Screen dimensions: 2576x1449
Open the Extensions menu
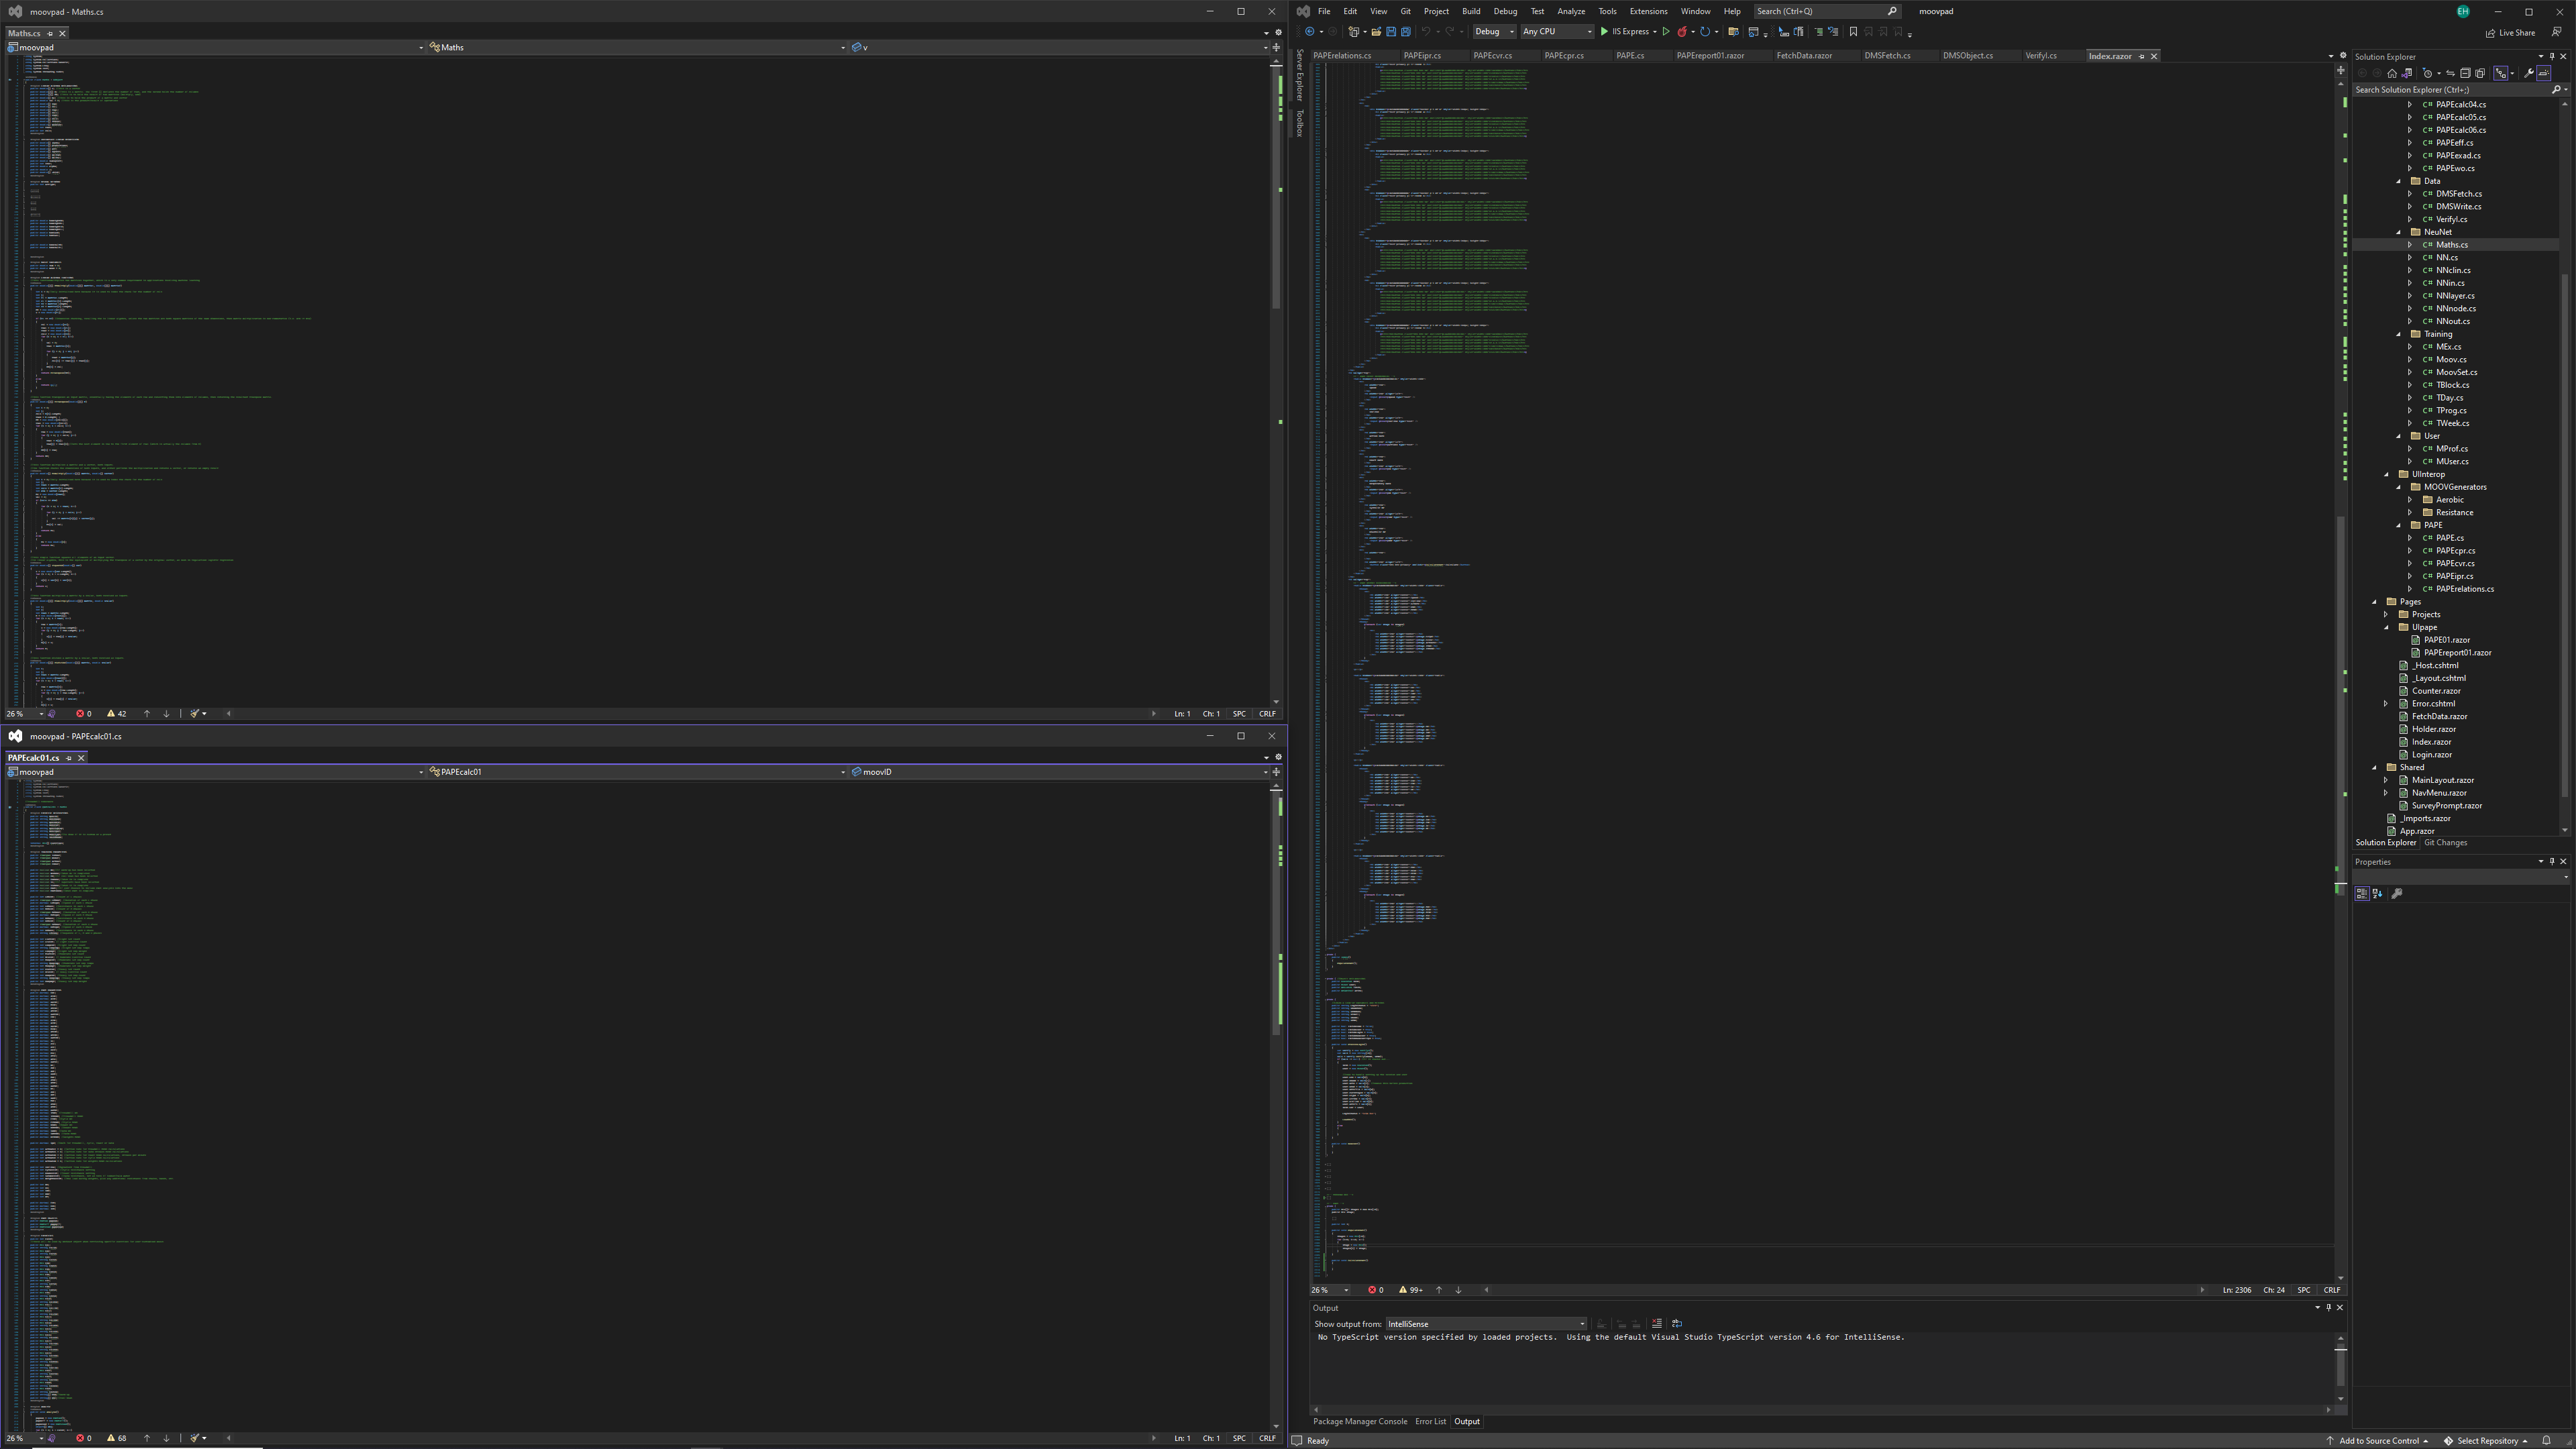click(1648, 11)
